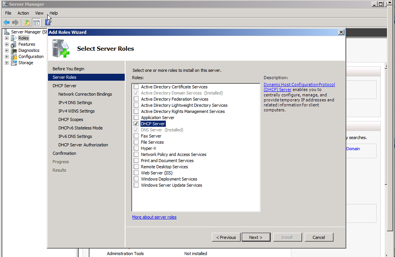Open IPv4 DNS Settings step
Screen dimensions: 395x257
(75, 103)
